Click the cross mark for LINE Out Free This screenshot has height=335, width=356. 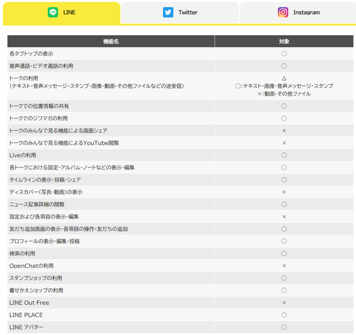coord(284,303)
